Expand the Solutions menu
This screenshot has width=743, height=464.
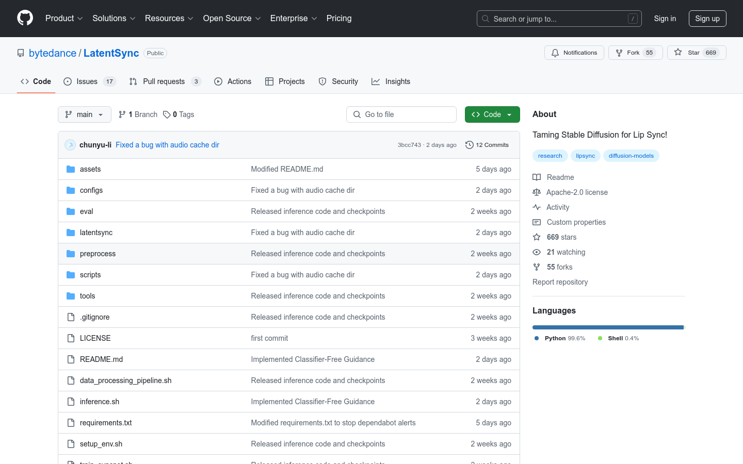point(114,18)
